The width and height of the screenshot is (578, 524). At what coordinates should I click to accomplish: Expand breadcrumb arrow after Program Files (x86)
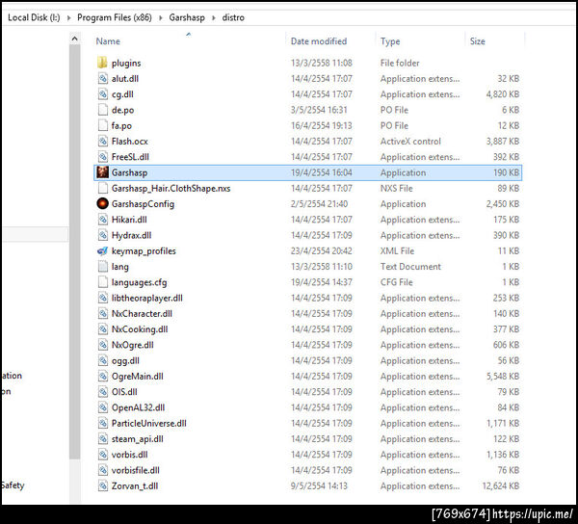(160, 17)
